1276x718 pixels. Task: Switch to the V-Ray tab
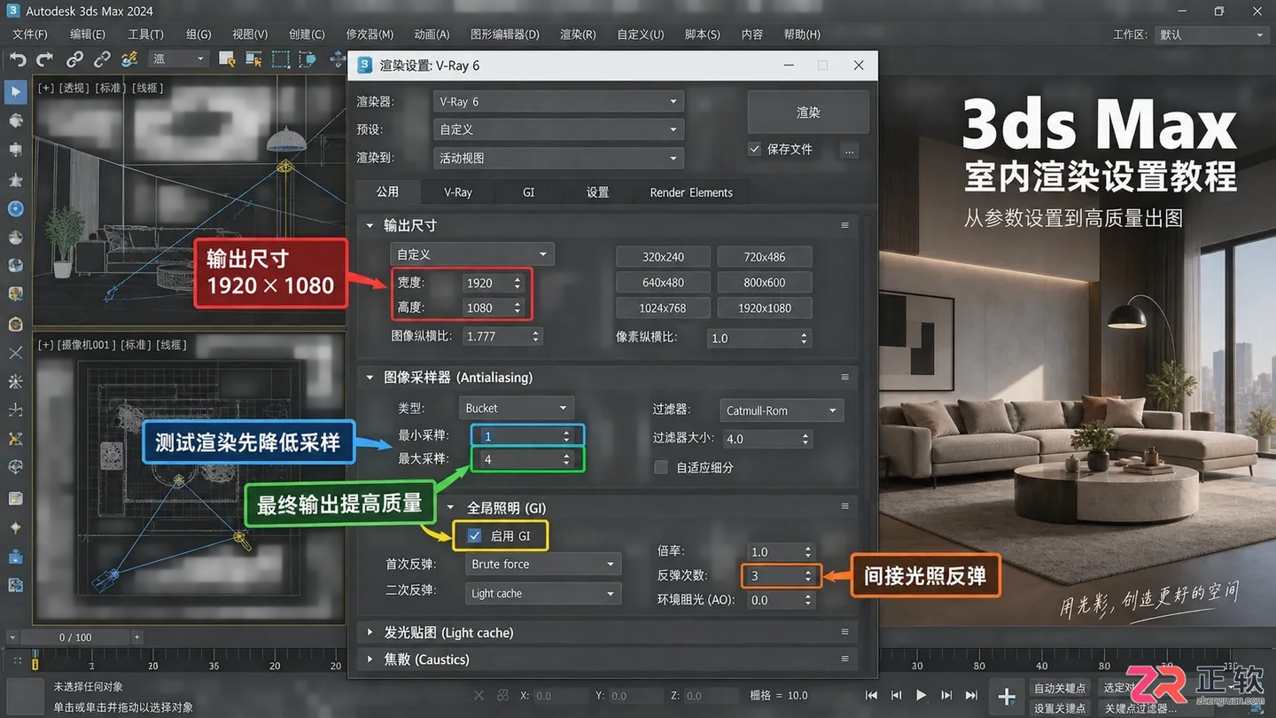(x=458, y=192)
